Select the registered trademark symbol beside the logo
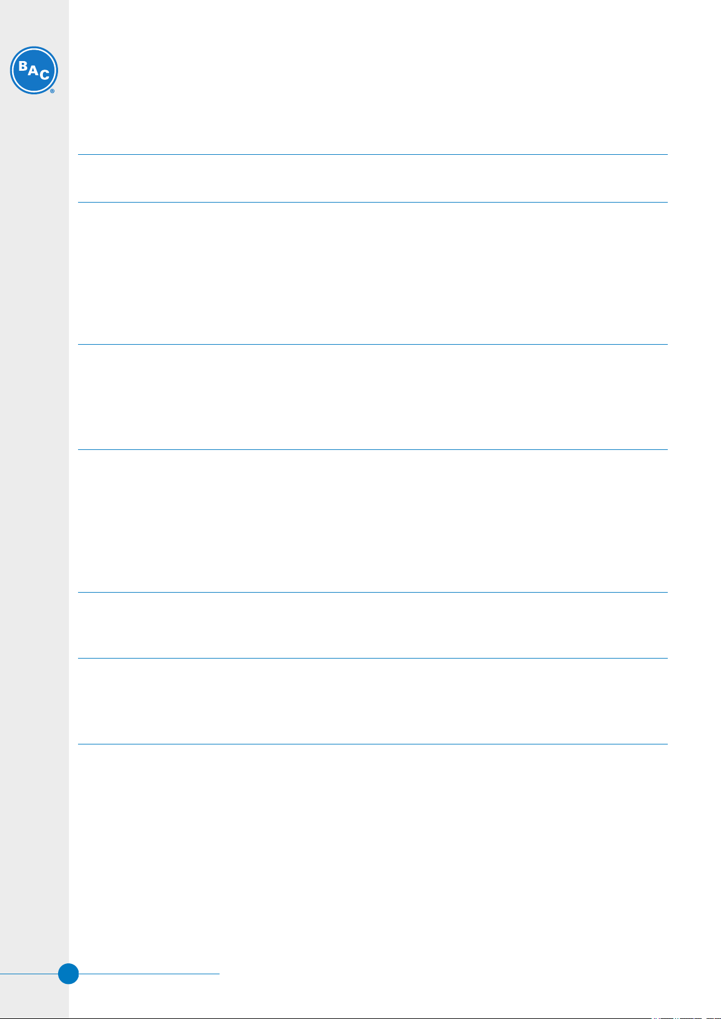721x1019 pixels. 53,91
